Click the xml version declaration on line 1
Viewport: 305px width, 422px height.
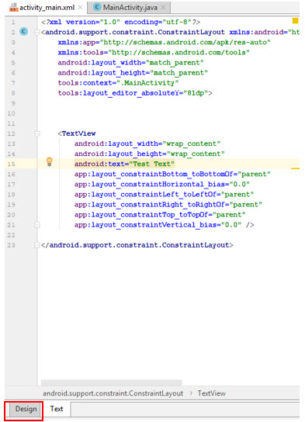(121, 22)
